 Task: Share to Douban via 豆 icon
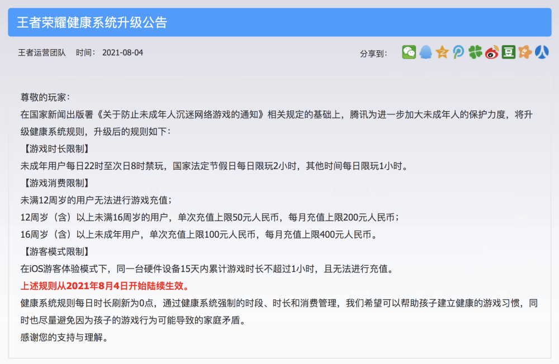(508, 52)
